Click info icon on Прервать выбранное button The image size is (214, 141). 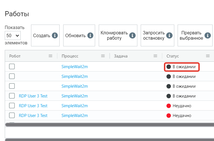point(208,35)
